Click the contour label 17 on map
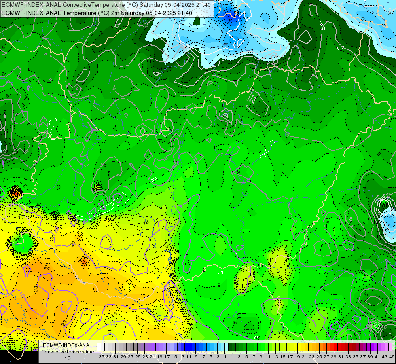396x364 pixels. pyautogui.click(x=21, y=217)
